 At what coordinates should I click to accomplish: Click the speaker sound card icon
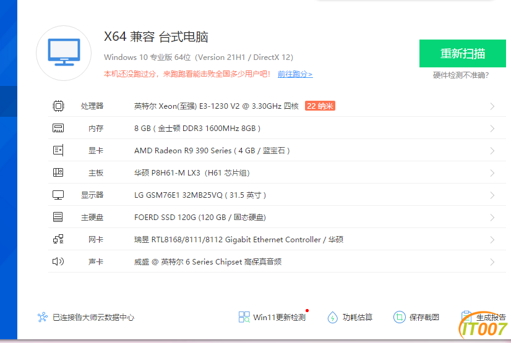(x=58, y=261)
